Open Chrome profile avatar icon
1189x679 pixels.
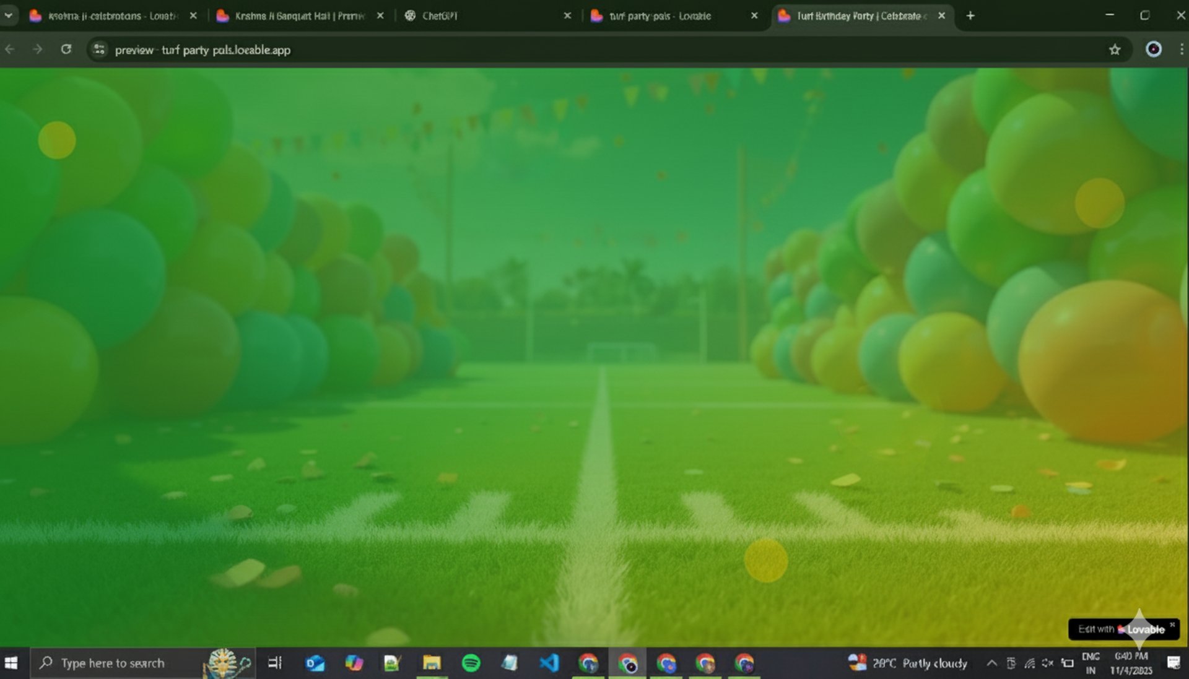(x=1153, y=50)
